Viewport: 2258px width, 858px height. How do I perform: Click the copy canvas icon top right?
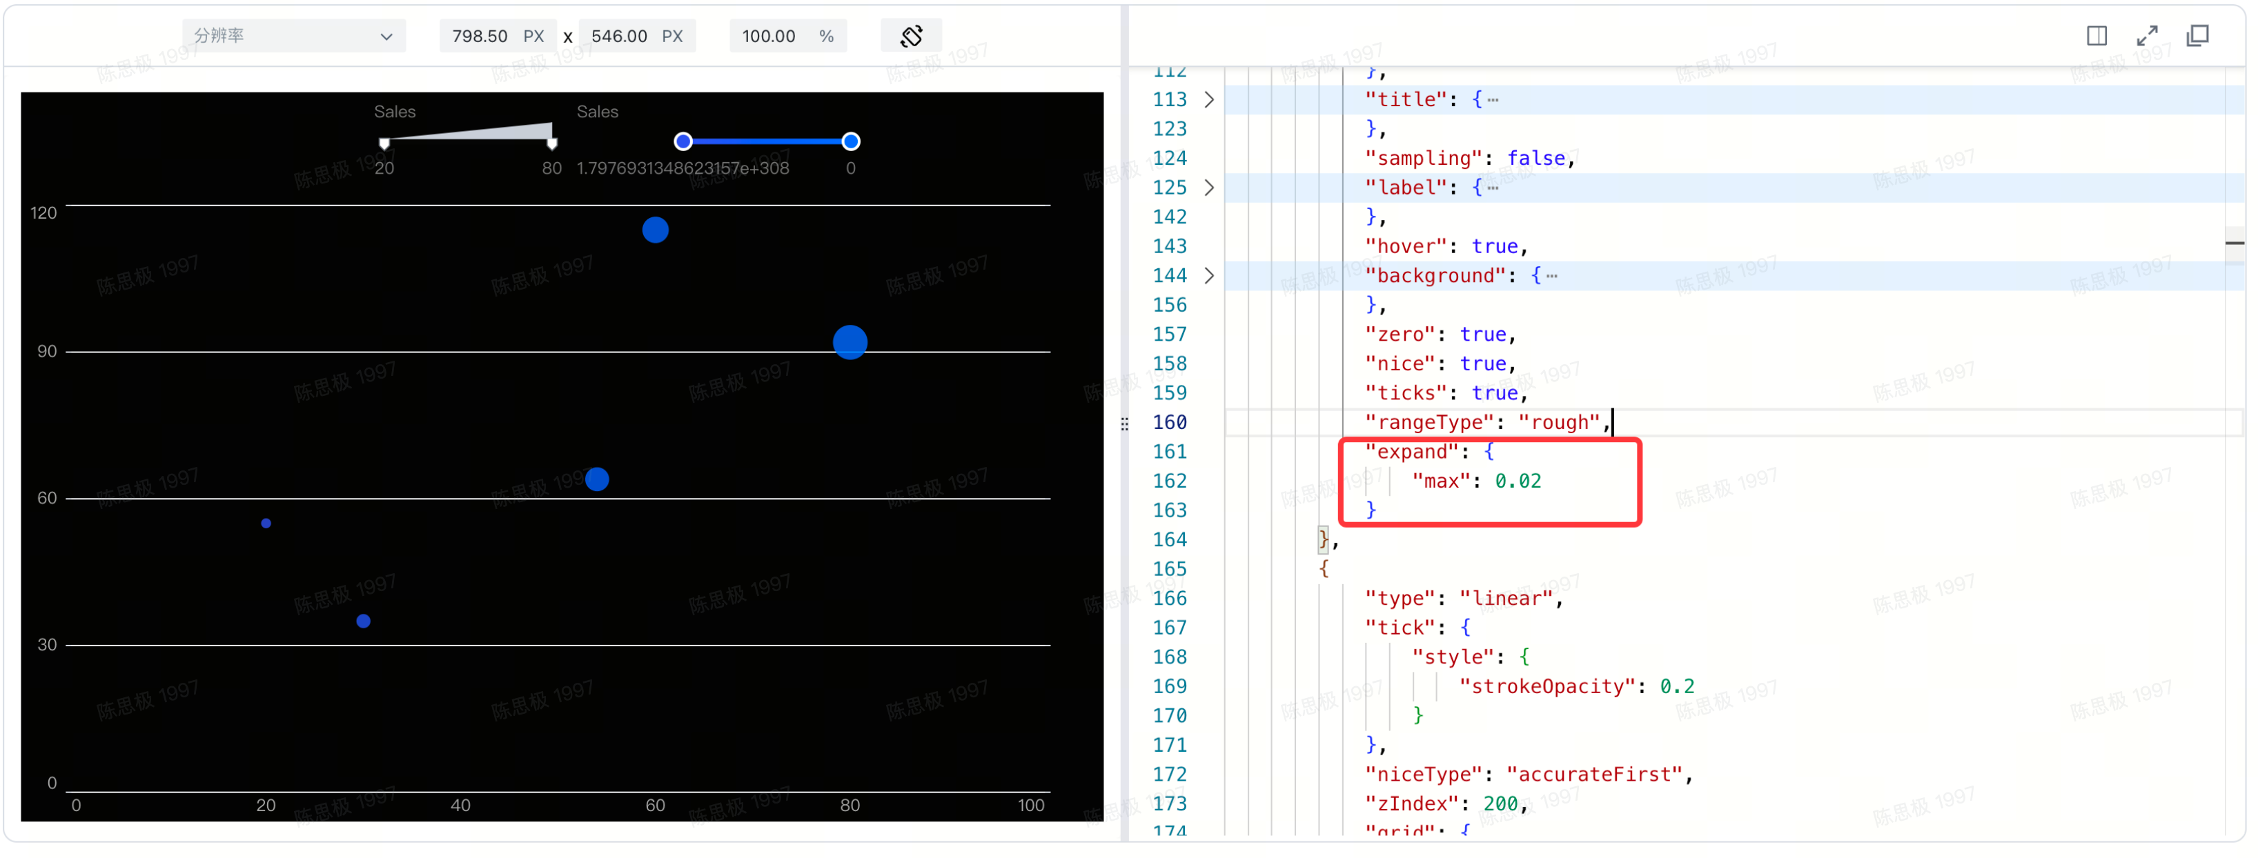pyautogui.click(x=2199, y=35)
